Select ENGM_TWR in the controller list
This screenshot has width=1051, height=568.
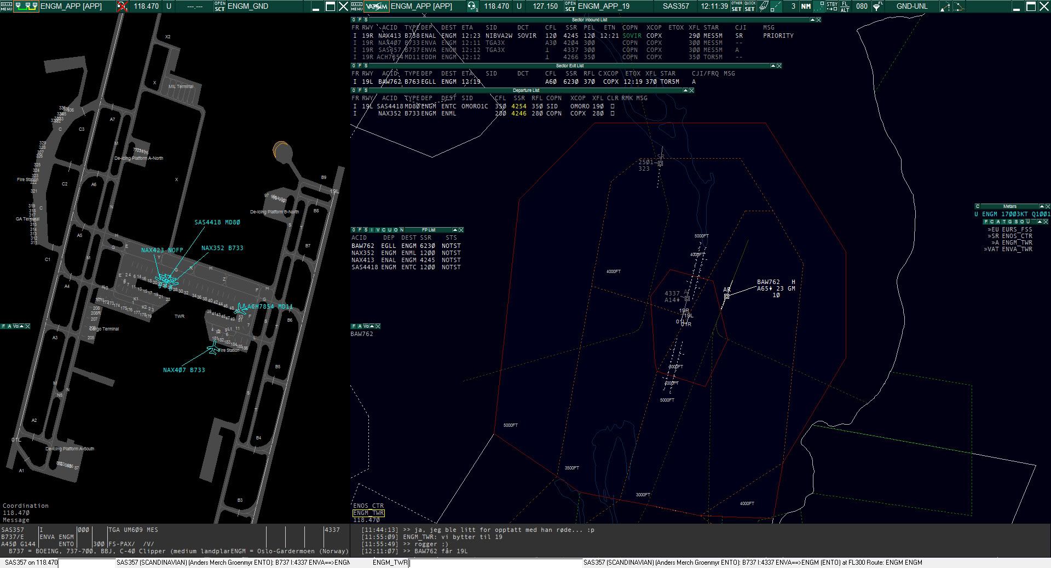[x=368, y=513]
